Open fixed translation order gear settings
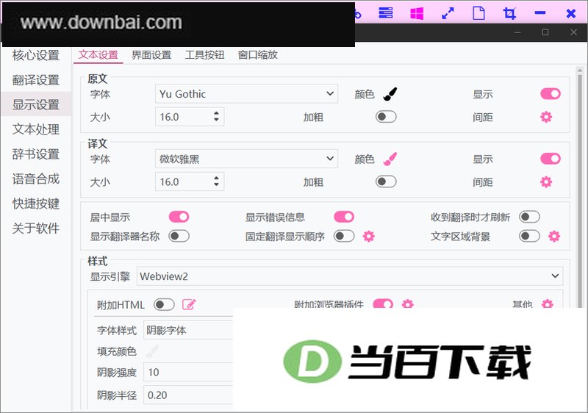The image size is (588, 413). tap(369, 236)
